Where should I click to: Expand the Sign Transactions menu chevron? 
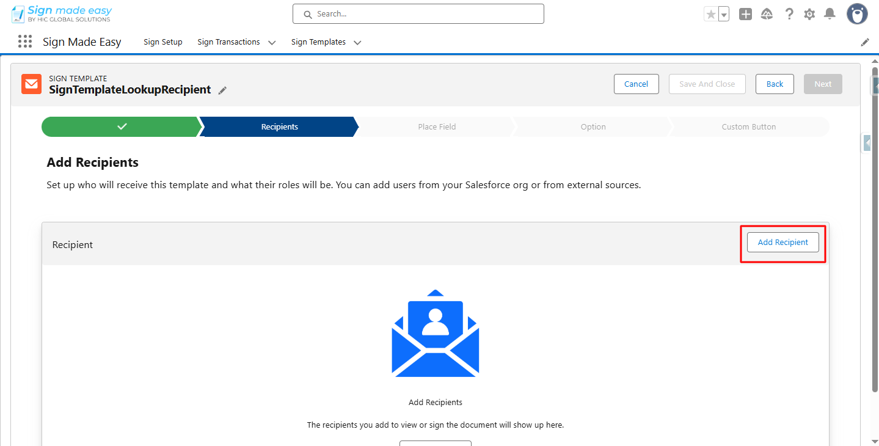(x=272, y=43)
